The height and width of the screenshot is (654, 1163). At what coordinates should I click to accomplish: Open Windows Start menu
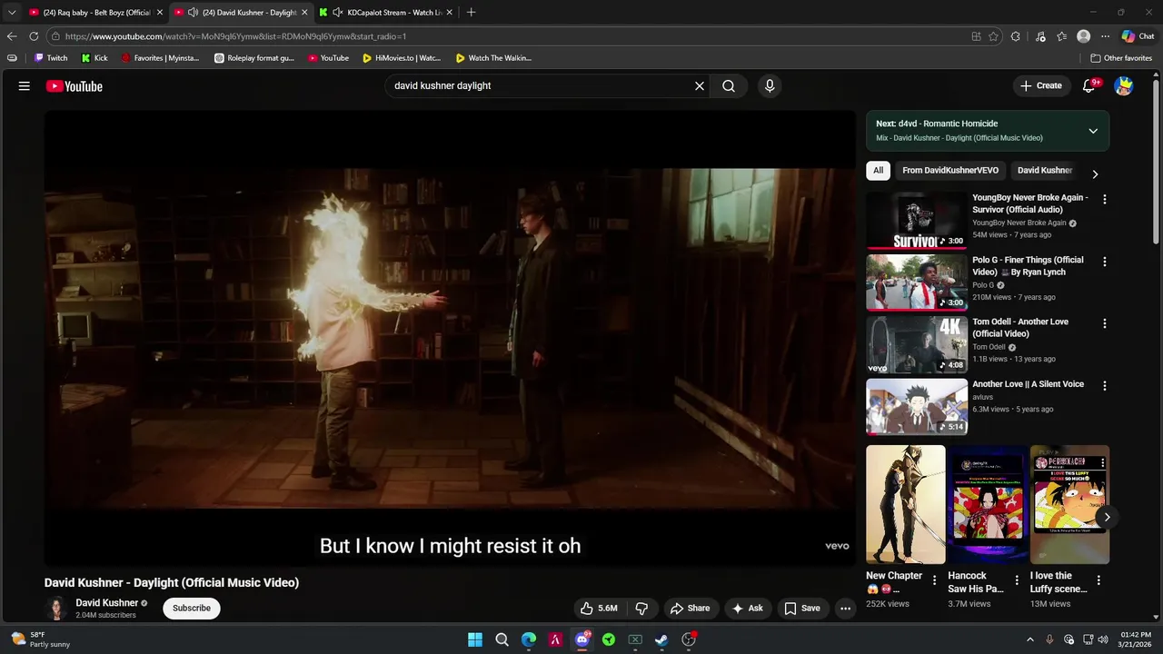point(475,639)
